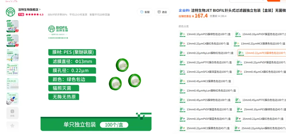Image resolution: width=286 pixels, height=134 pixels.
Task: Click the main product image of green filters
Action: pos(96,76)
